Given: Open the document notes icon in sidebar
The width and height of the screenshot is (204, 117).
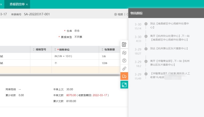Looking at the screenshot, I should pyautogui.click(x=124, y=45).
